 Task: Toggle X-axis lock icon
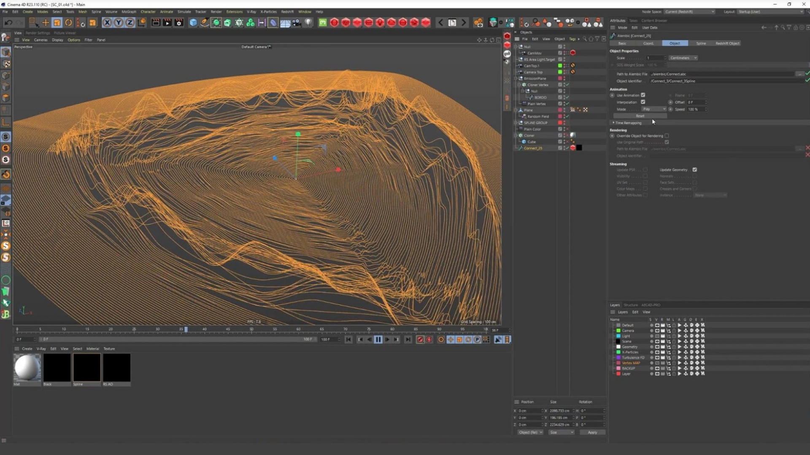tap(107, 23)
